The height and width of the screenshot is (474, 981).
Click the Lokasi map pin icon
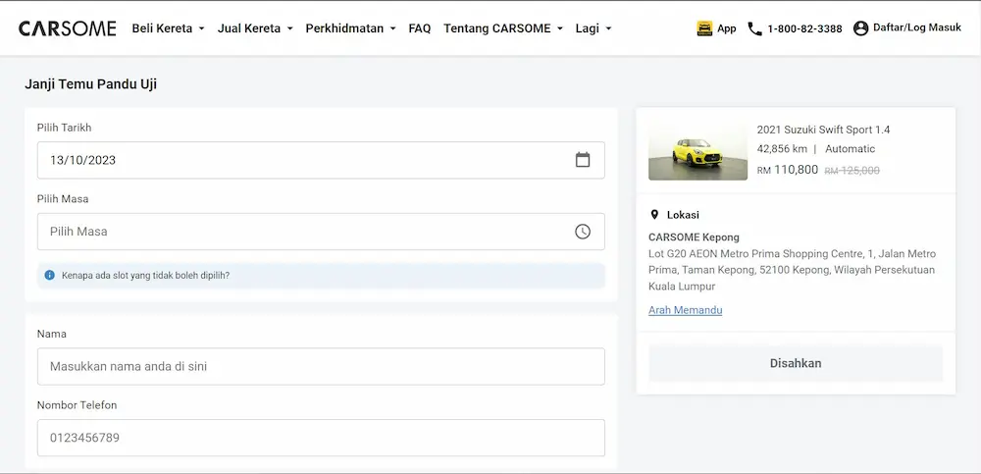click(654, 215)
